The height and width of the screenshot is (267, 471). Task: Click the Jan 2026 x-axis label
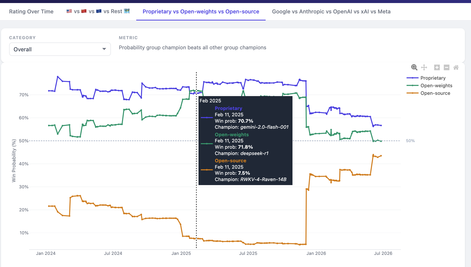[316, 253]
